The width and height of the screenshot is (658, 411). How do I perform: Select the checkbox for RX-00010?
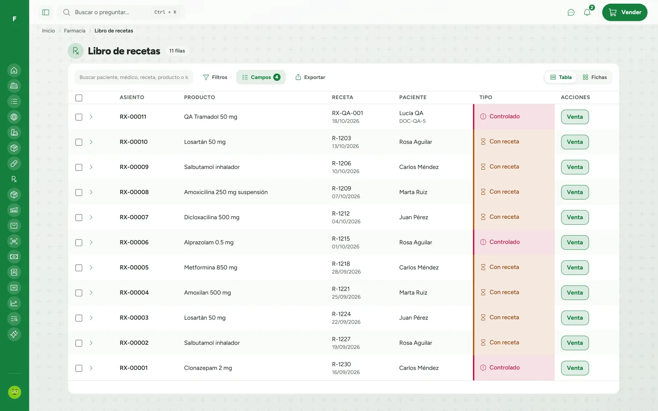pyautogui.click(x=79, y=142)
